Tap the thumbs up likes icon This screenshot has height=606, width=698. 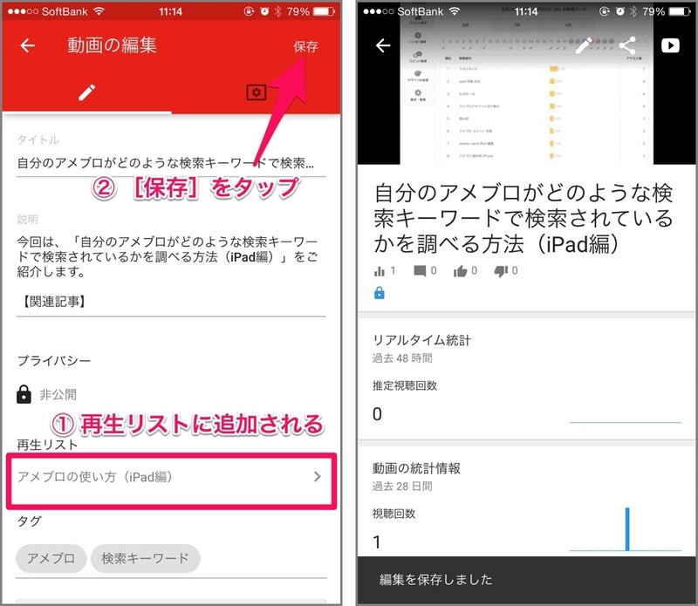click(x=461, y=271)
